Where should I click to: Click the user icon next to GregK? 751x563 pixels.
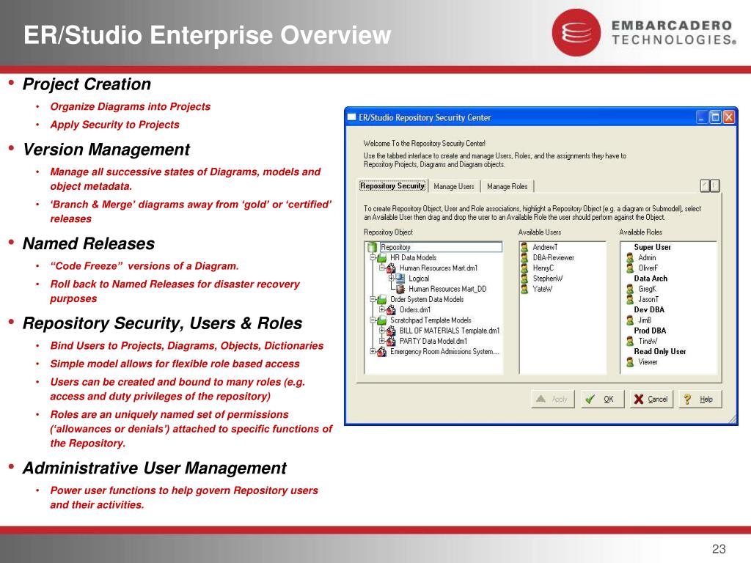630,289
